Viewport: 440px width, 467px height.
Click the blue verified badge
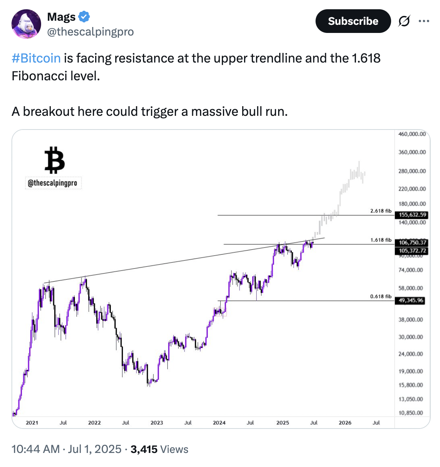tap(84, 17)
